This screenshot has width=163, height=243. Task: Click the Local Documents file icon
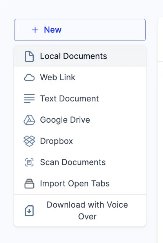click(x=29, y=56)
